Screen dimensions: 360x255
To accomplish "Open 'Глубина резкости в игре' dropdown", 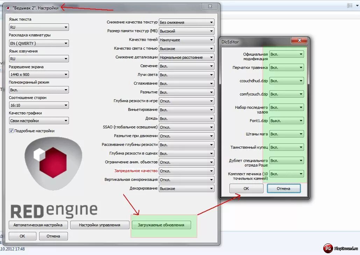I will 186,101.
